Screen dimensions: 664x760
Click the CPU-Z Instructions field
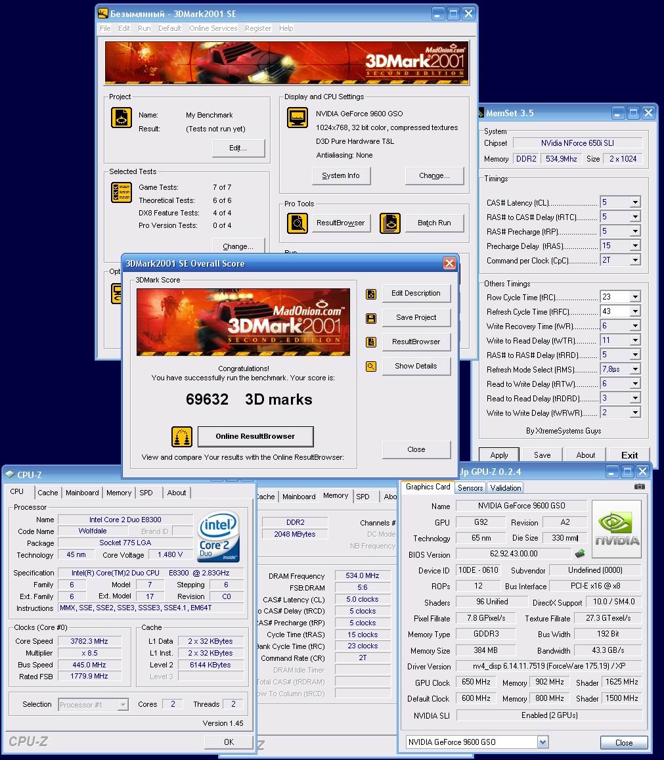point(151,608)
